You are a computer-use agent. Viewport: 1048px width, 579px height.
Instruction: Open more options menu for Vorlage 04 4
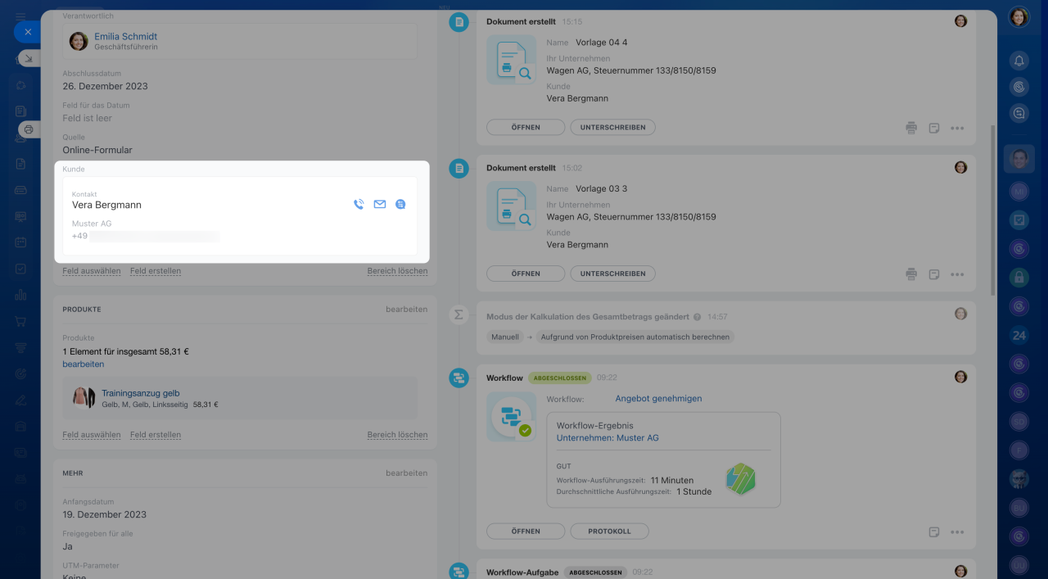pos(957,128)
